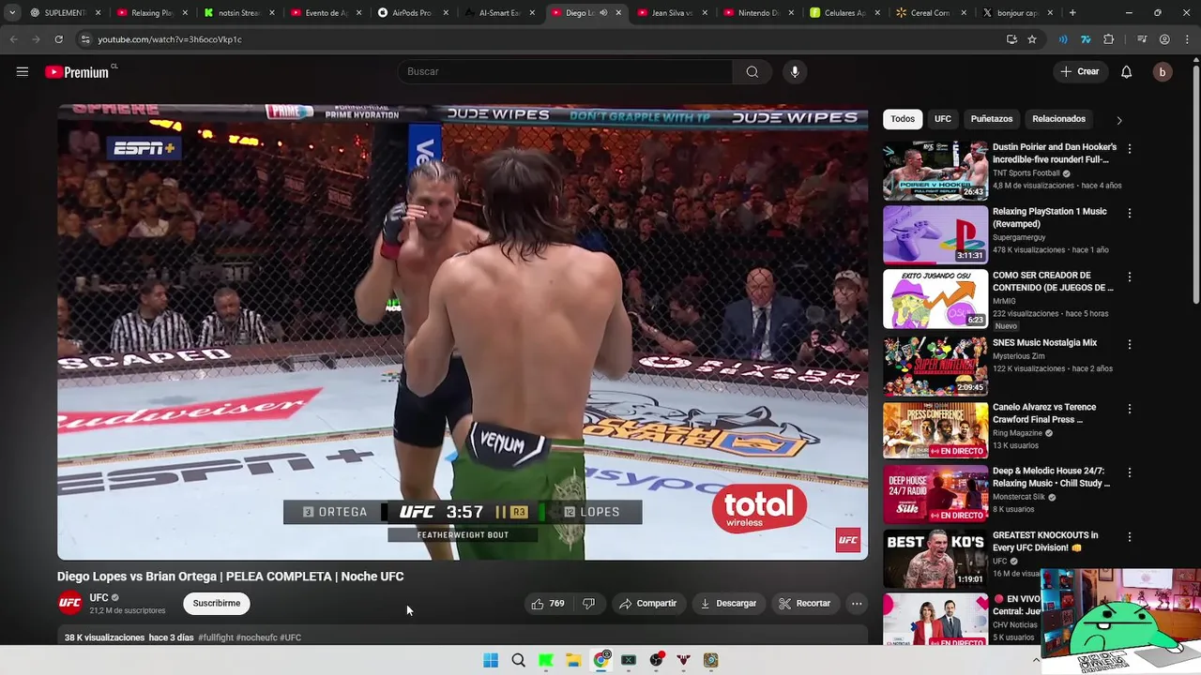Expand the video description box
Image resolution: width=1201 pixels, height=675 pixels.
(463, 637)
